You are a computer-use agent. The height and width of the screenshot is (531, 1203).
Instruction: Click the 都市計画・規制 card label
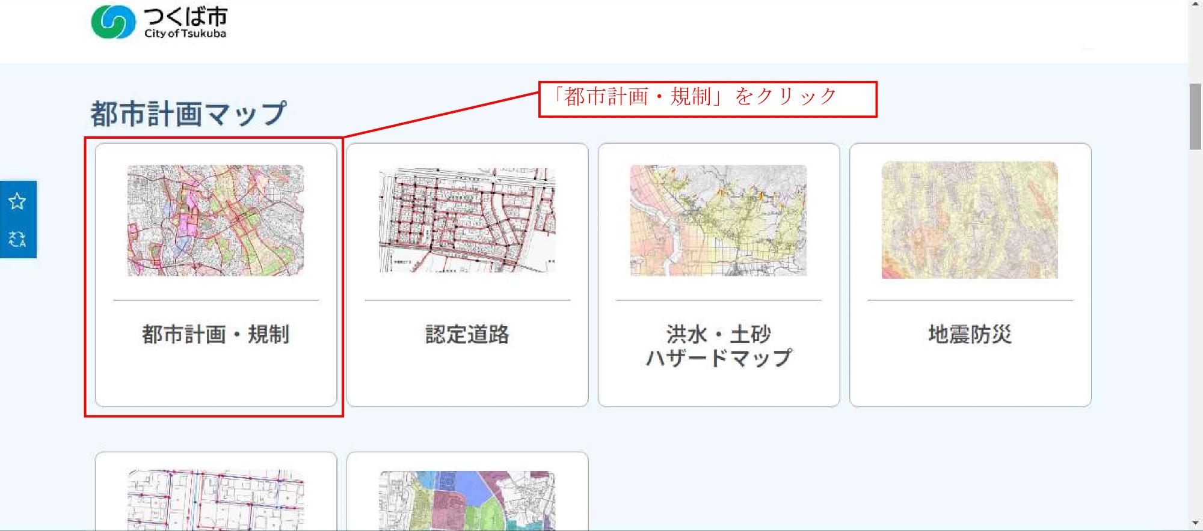point(215,334)
